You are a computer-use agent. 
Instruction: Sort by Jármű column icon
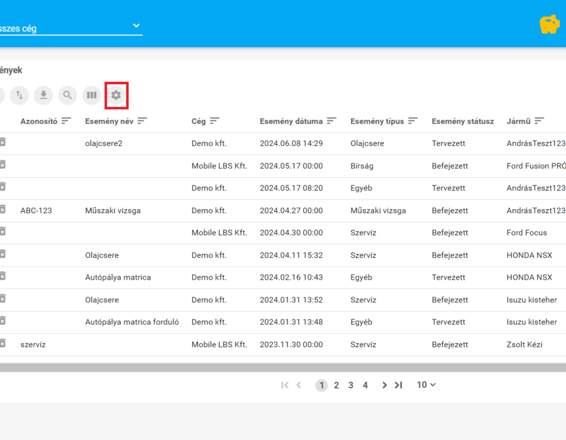coord(540,121)
